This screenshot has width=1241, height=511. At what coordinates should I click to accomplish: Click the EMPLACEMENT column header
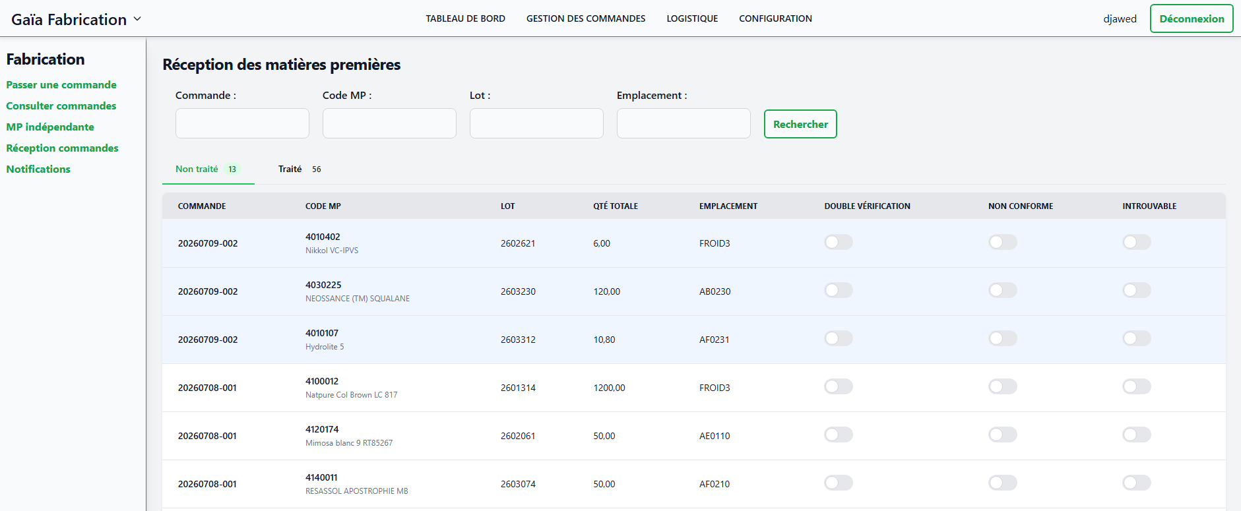pos(728,206)
